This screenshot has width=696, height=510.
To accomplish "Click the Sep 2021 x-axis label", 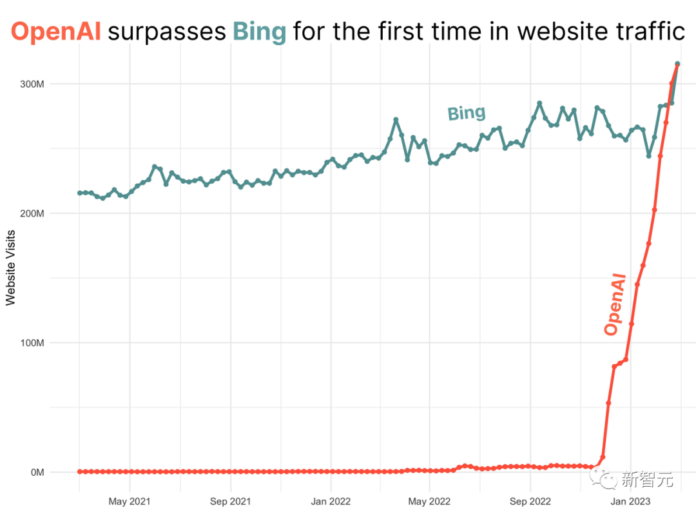I will click(230, 502).
